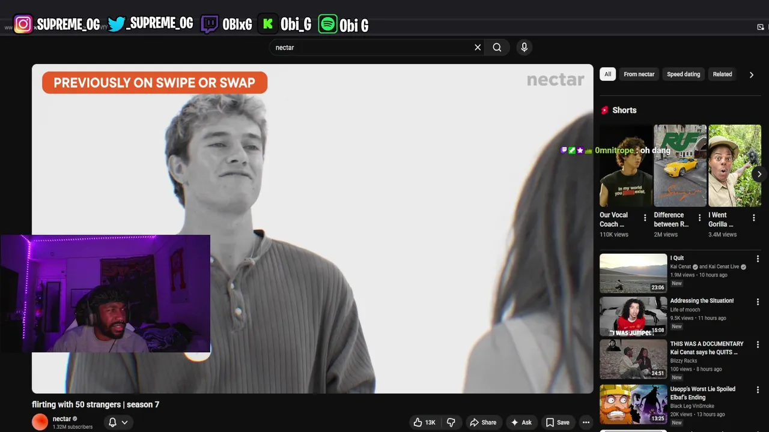The image size is (769, 432).
Task: Open the 'Black Leg VinSmoke' channel link
Action: 691,406
